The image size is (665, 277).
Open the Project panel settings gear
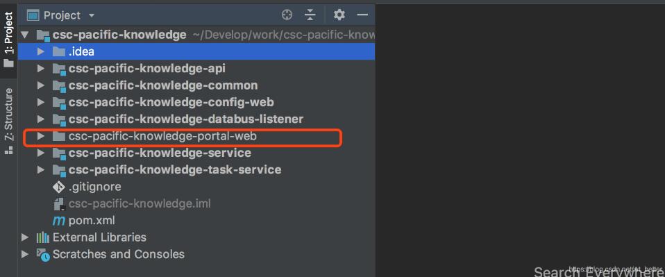coord(339,15)
